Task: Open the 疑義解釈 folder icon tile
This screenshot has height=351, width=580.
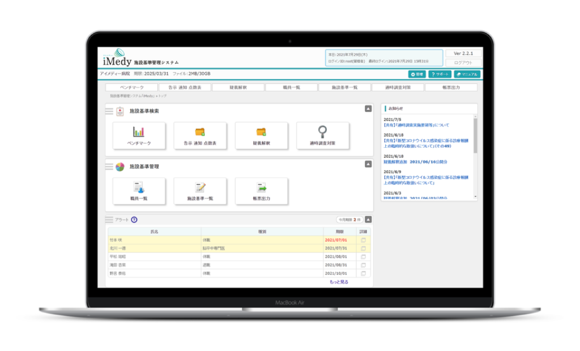Action: 261,136
